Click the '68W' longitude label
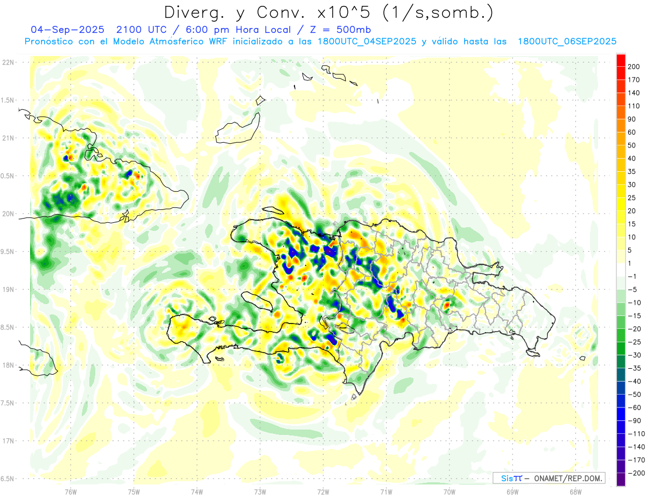The image size is (646, 499). point(575,491)
